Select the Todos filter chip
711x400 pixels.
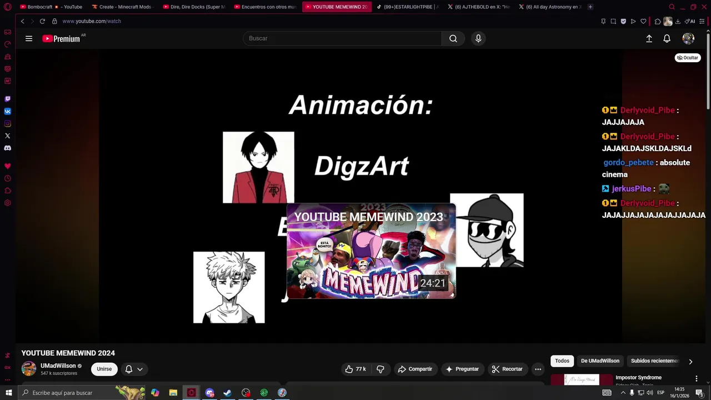pyautogui.click(x=562, y=361)
